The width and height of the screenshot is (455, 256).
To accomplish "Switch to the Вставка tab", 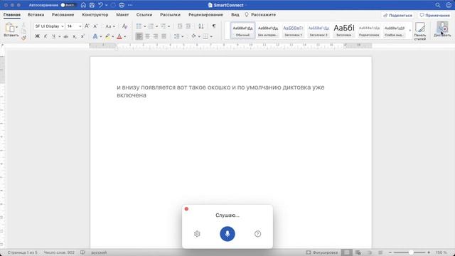I will [36, 14].
